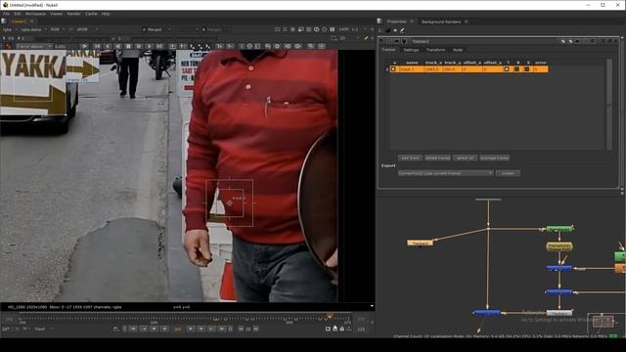Select the Tracker2 node in node graph

tap(420, 243)
